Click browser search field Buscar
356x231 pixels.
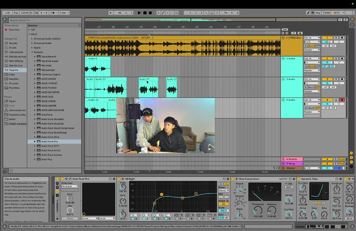coord(45,20)
